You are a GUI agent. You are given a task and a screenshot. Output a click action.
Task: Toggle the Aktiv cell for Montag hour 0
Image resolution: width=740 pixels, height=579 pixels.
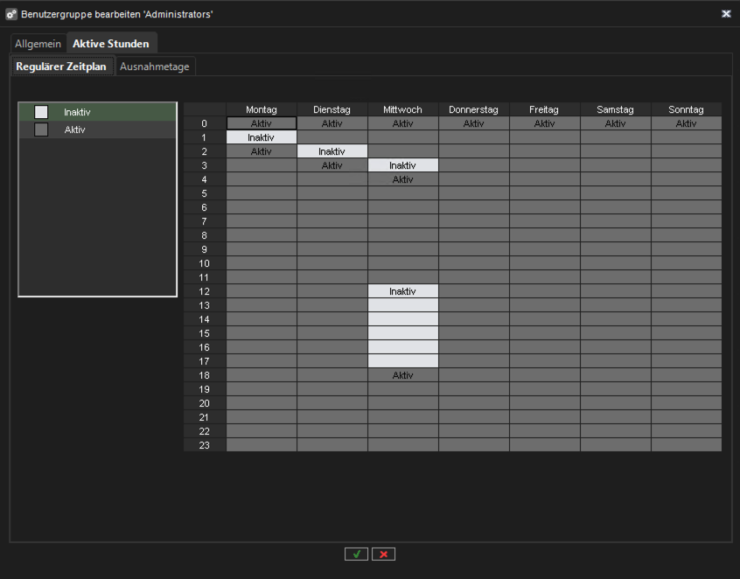click(x=261, y=123)
